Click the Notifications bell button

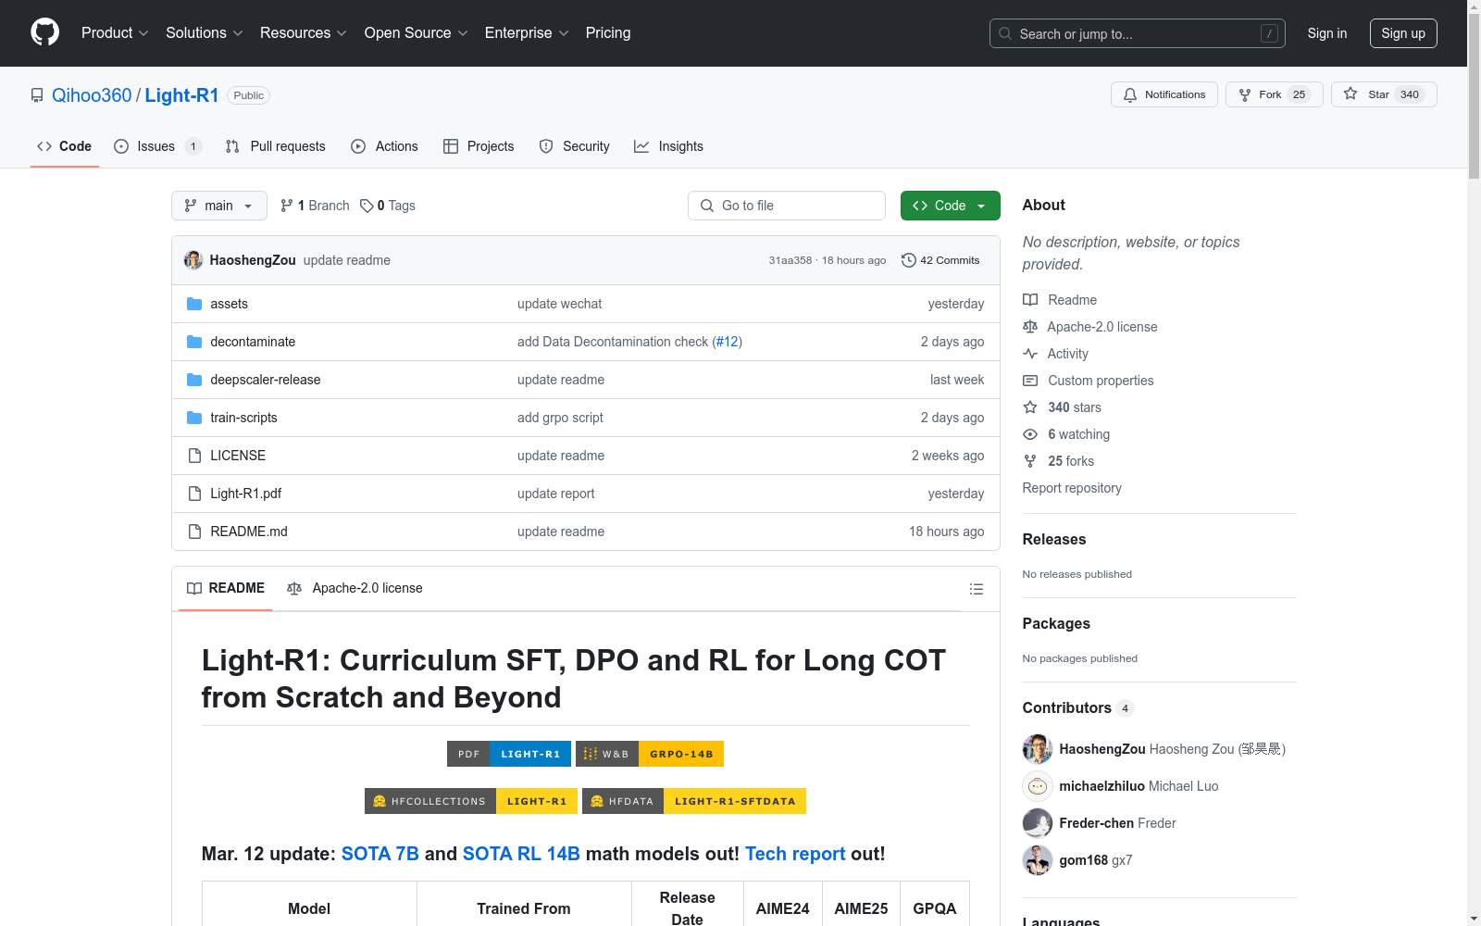1164,94
